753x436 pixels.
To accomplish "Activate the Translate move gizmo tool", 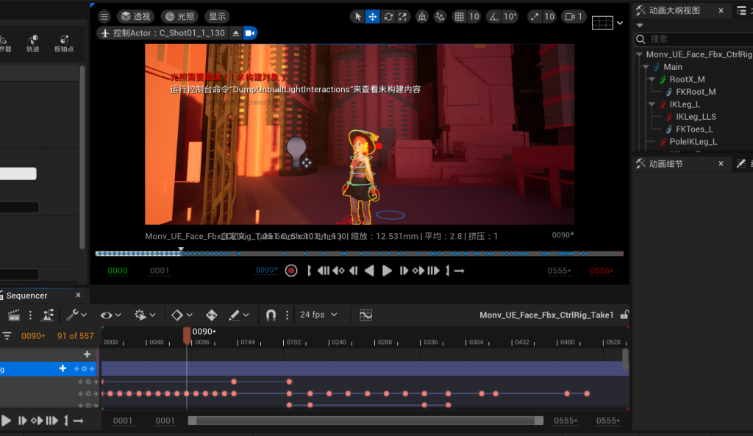I will (373, 17).
